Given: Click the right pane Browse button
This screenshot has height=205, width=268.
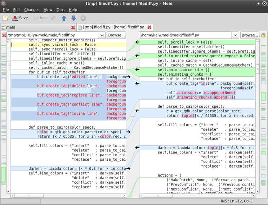Looking at the screenshot, I should (x=250, y=35).
